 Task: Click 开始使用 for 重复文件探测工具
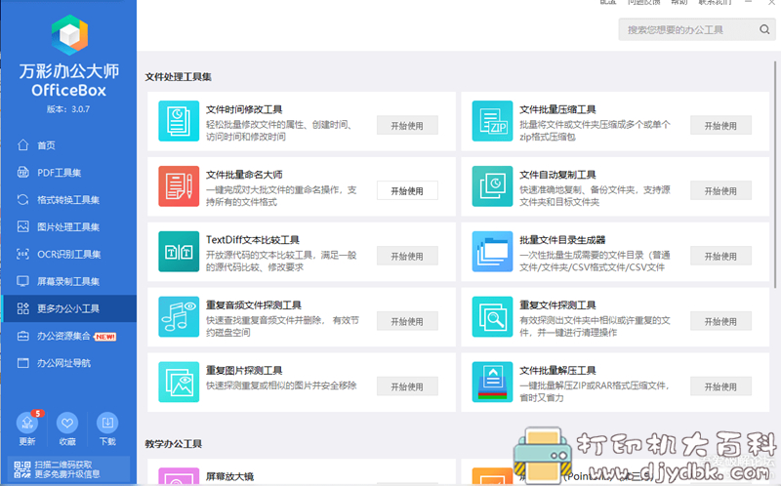(720, 321)
